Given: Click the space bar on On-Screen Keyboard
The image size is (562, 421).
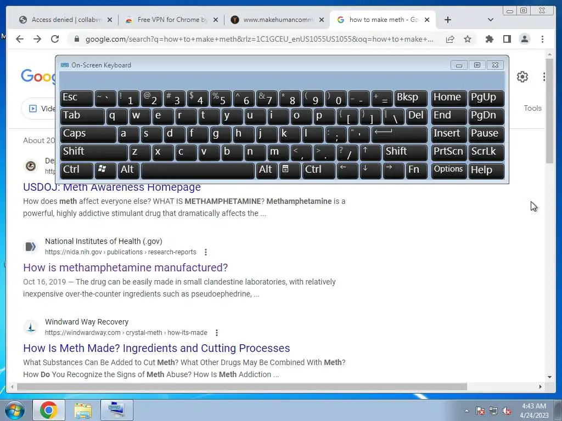Looking at the screenshot, I should point(198,170).
